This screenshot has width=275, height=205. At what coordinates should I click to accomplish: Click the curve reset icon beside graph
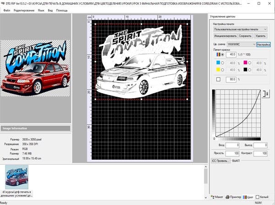click(266, 94)
